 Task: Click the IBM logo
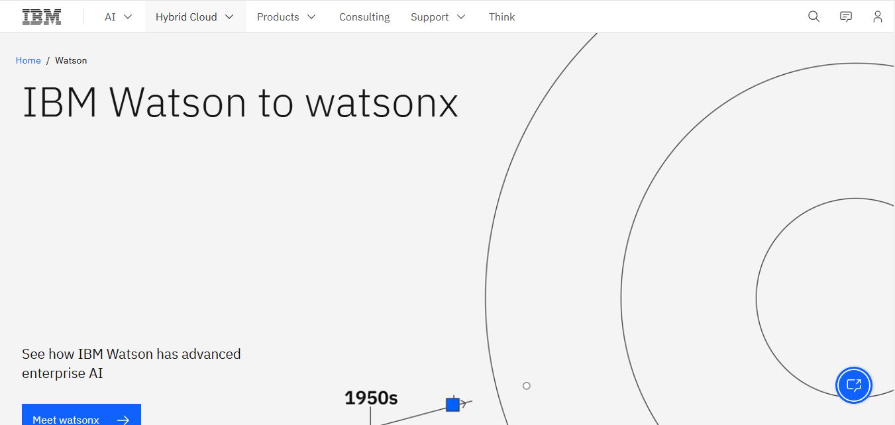[x=42, y=17]
